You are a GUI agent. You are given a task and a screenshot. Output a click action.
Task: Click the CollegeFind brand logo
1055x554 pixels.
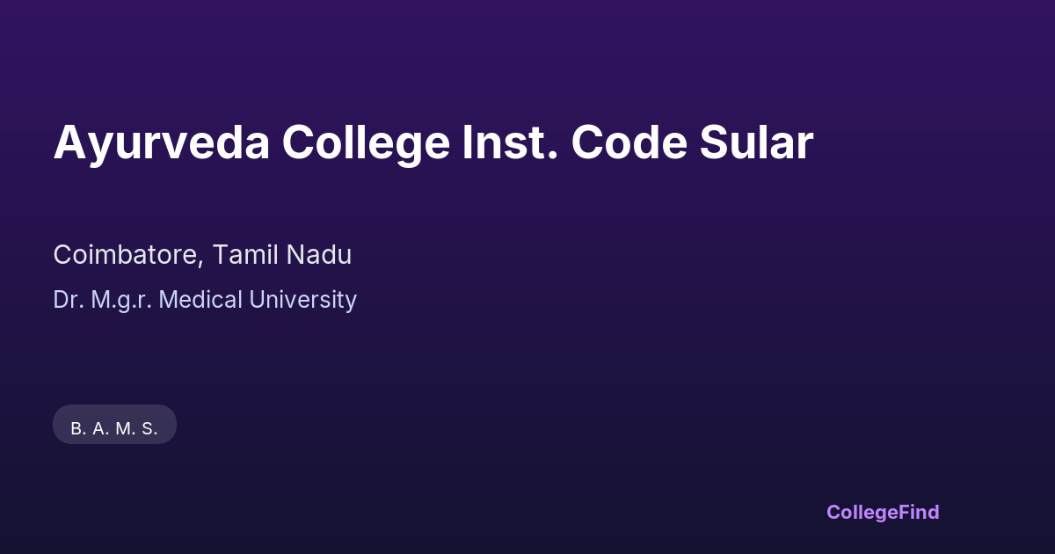tap(882, 512)
